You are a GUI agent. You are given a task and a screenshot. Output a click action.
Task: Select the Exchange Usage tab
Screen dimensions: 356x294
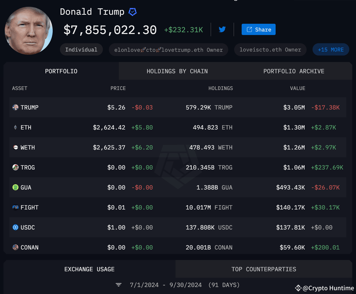tap(89, 269)
